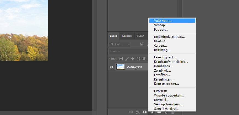This screenshot has height=115, width=239.
Task: Hide the Achtergrond layer eye icon
Action: [x=112, y=67]
